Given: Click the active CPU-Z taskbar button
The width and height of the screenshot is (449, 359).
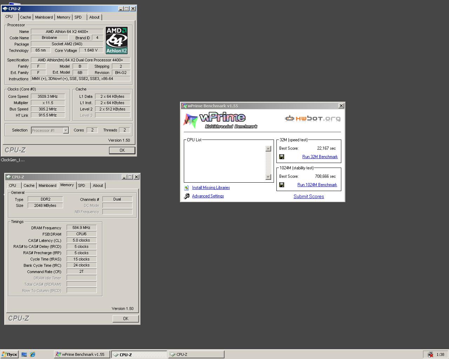Looking at the screenshot, I should tap(139, 354).
